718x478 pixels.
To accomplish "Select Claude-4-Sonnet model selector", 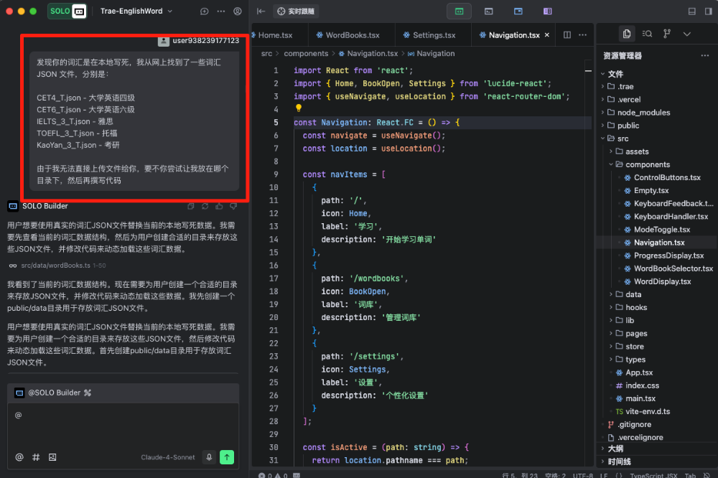I will tap(167, 457).
